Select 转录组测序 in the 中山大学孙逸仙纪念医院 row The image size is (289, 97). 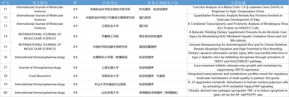tap(163, 84)
